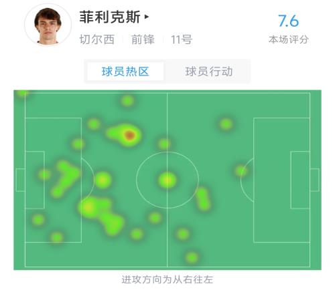Expand the triangle arrow beside 菲利克斯

(147, 17)
